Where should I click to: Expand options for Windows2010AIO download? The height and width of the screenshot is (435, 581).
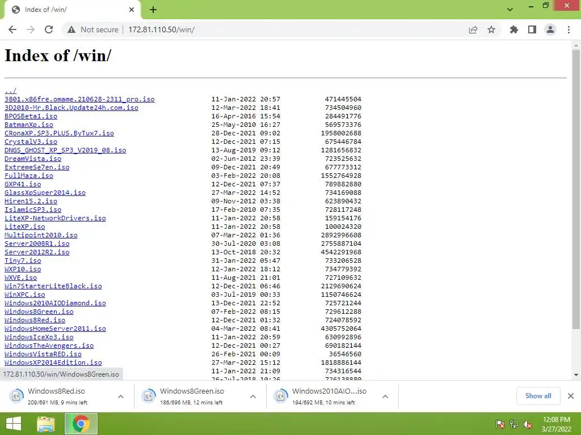click(x=385, y=396)
